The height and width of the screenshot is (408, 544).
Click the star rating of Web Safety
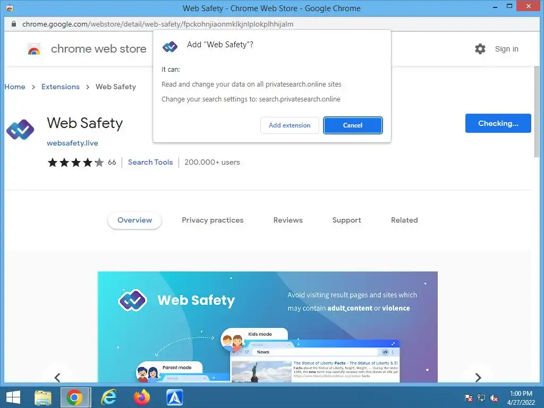tap(75, 163)
